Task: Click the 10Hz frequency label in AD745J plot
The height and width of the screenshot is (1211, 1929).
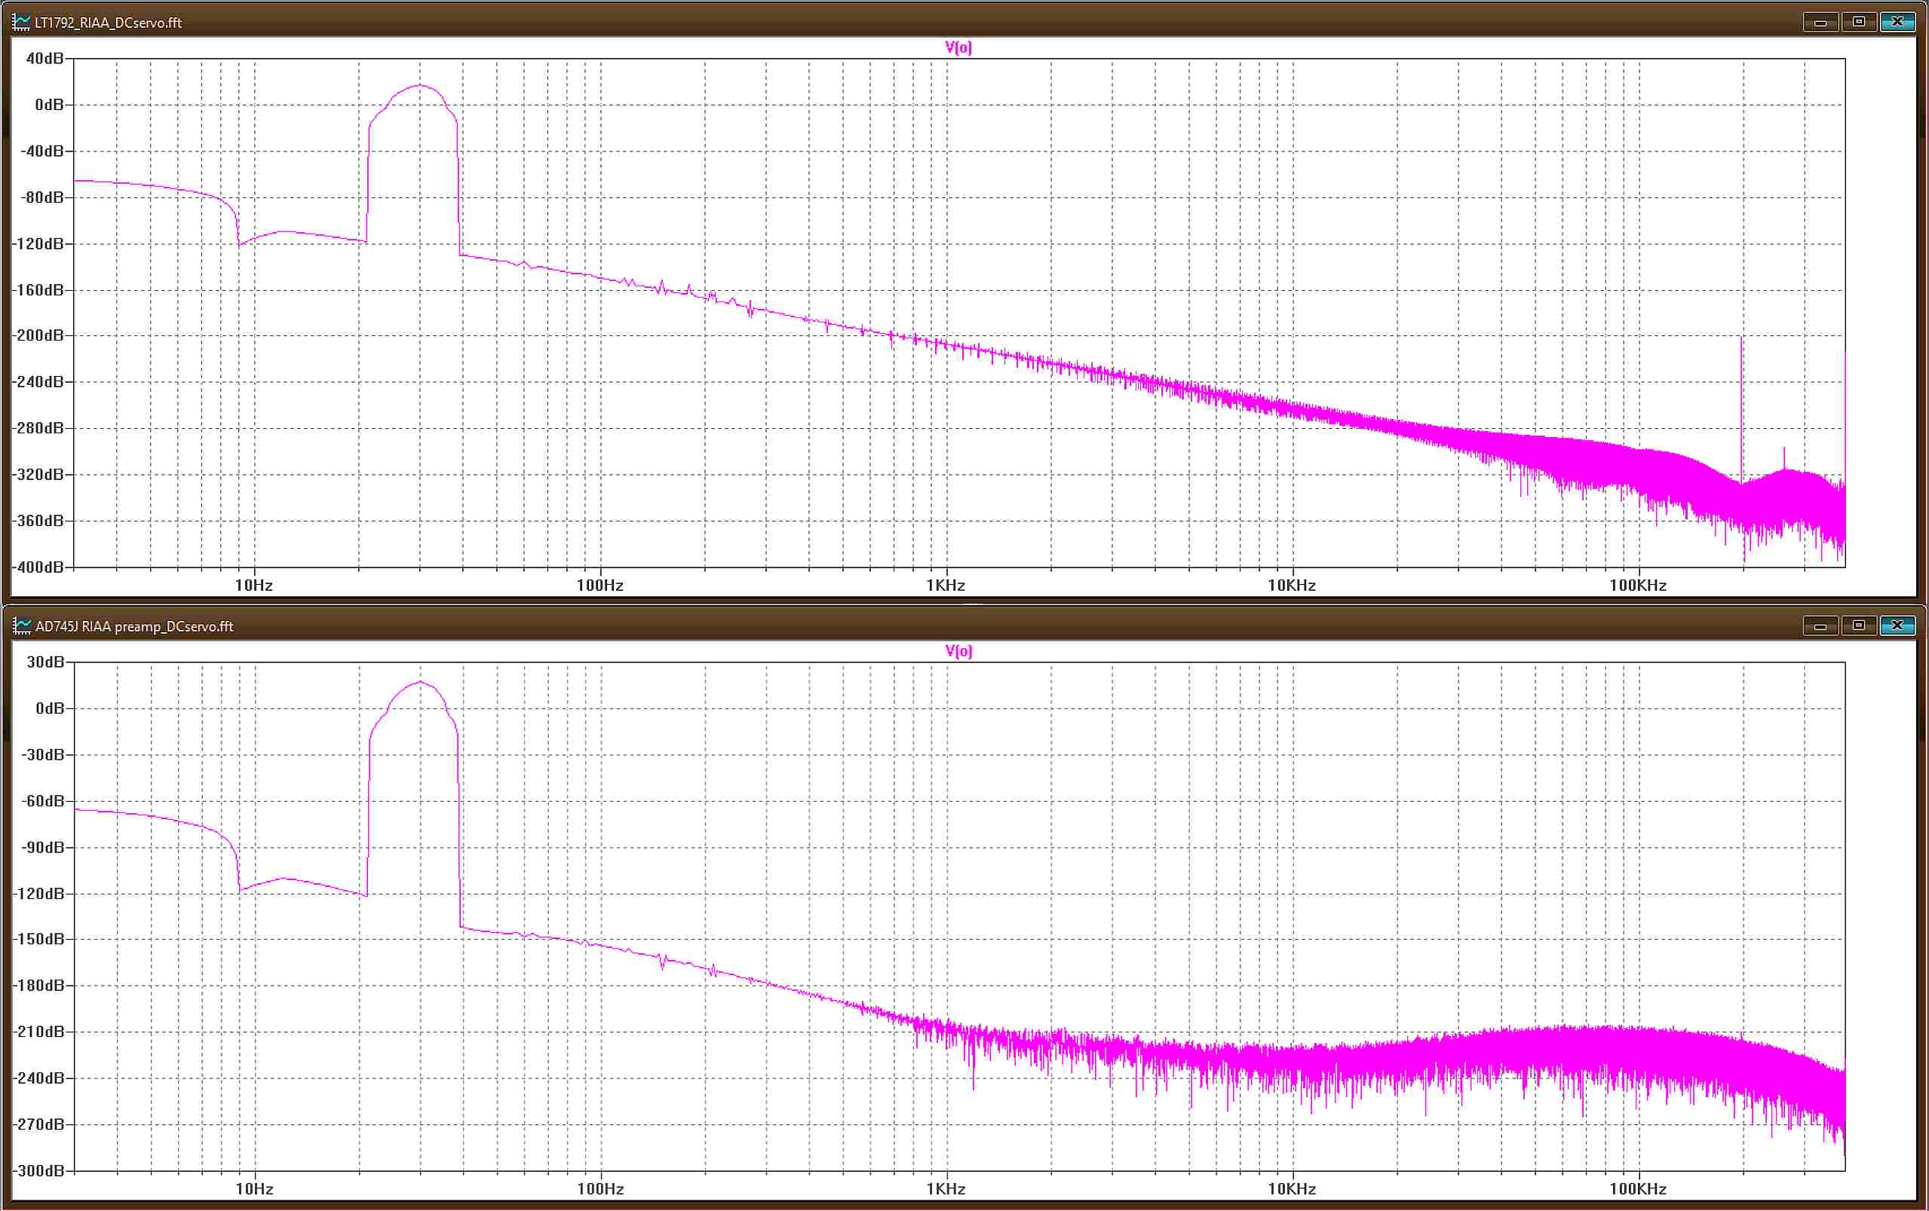Action: 254,1188
